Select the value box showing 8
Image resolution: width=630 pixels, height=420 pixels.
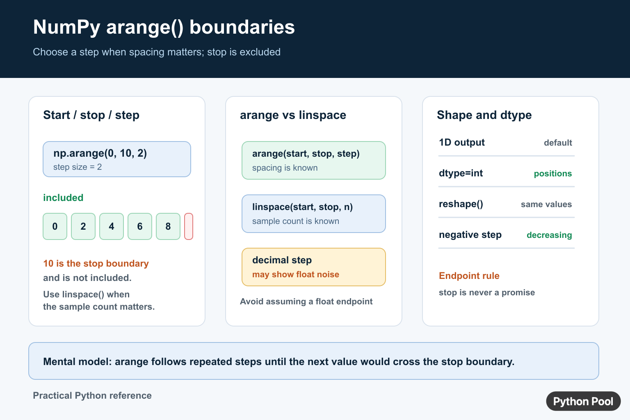(168, 226)
